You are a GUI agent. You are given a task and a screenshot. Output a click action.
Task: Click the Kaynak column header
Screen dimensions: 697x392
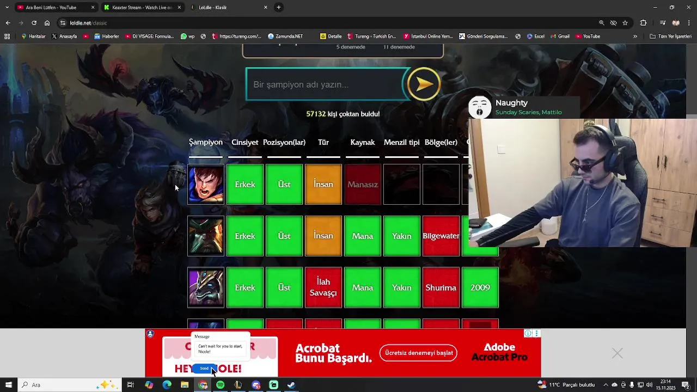pos(363,142)
